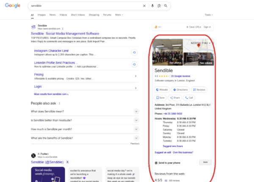Expand the Login sitelink chevron
254x182 pixels.
pyautogui.click(x=135, y=88)
